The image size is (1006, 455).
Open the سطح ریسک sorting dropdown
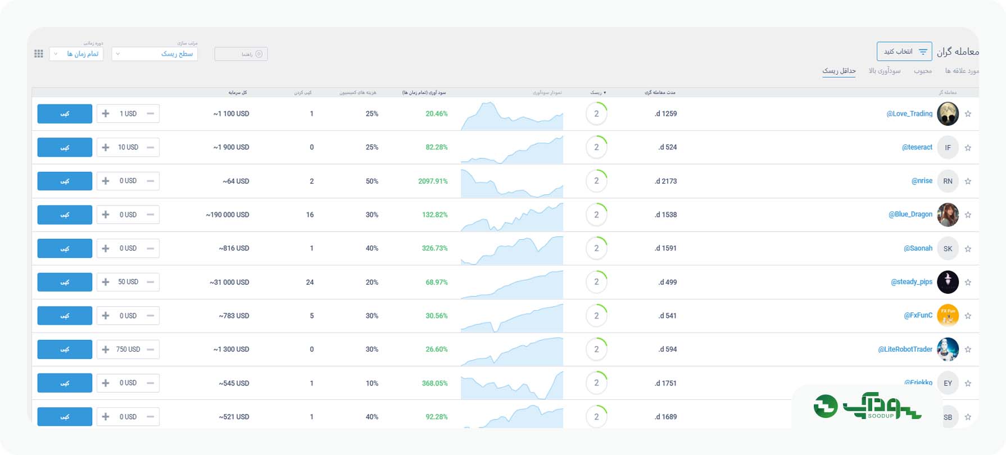click(x=155, y=54)
